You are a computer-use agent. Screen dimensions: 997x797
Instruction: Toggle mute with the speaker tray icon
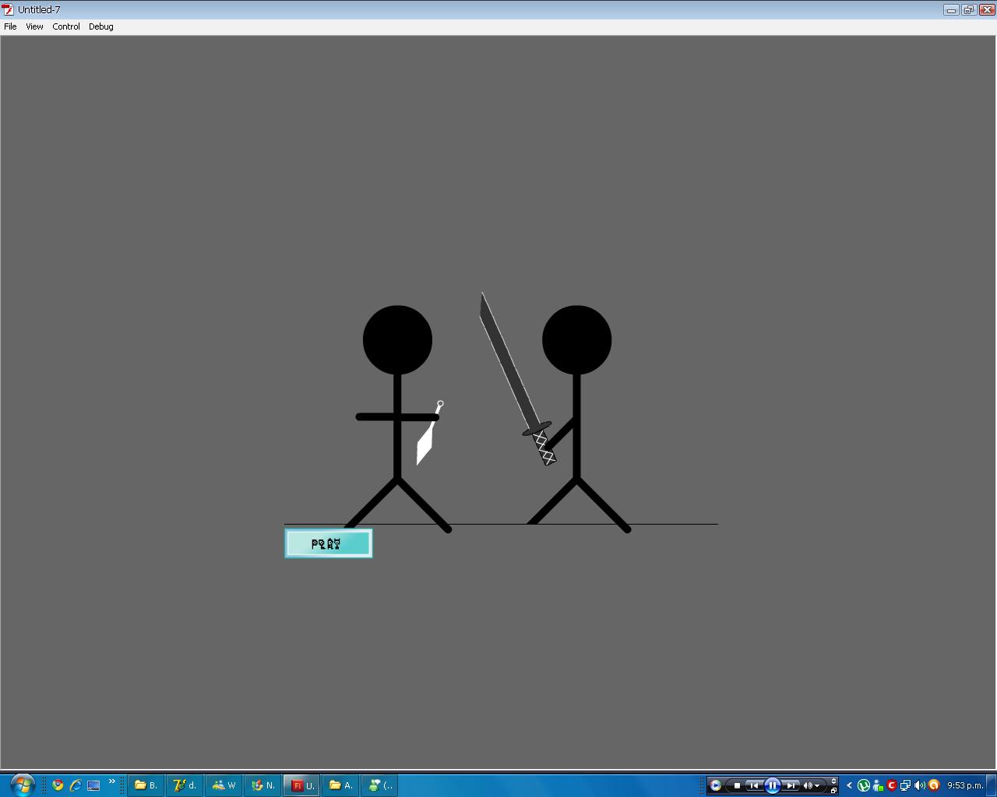921,785
